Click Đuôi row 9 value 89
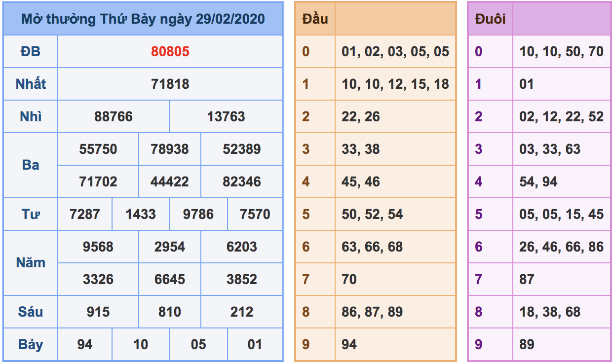The width and height of the screenshot is (613, 362). [529, 344]
